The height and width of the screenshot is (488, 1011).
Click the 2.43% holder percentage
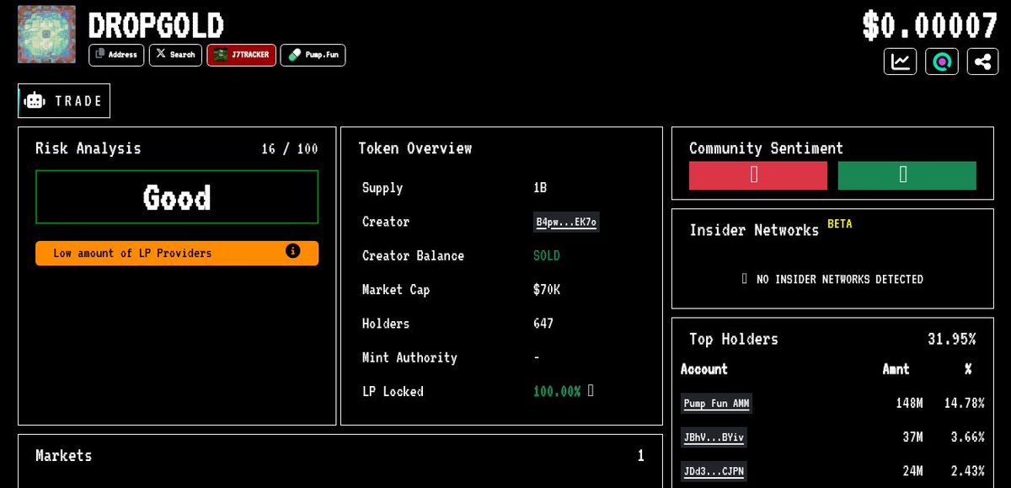coord(967,471)
